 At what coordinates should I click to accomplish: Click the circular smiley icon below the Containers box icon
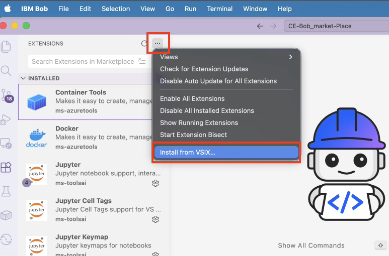pyautogui.click(x=6, y=239)
